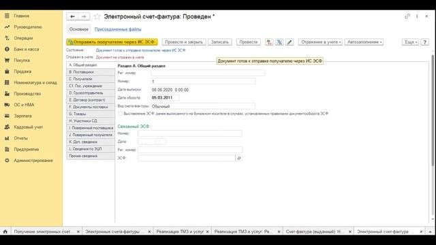Screen dimensions: 436x245
Task: Go forward with the right arrow button
Action: click(84, 16)
